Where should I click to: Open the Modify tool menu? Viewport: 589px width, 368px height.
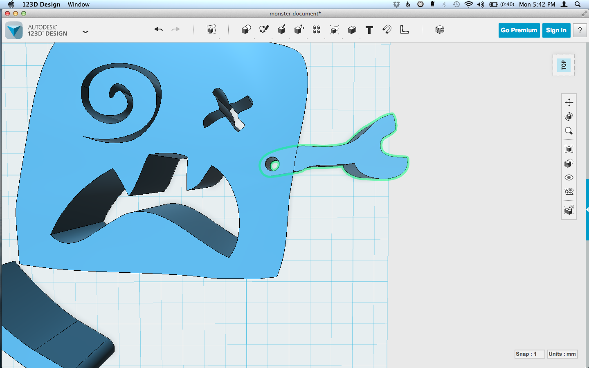pyautogui.click(x=299, y=29)
